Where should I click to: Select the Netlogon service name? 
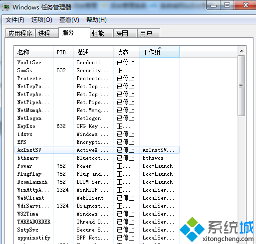click(29, 118)
